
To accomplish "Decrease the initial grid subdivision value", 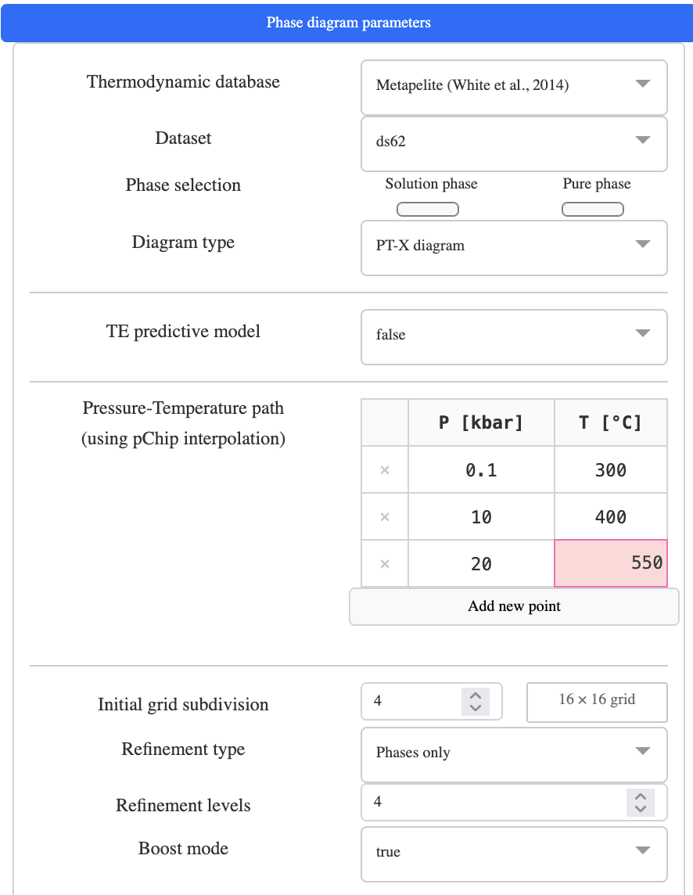I will (476, 708).
